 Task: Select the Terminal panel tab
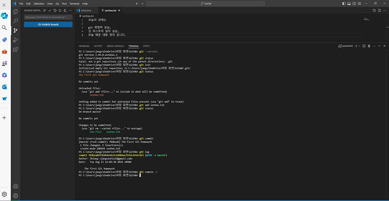133,46
